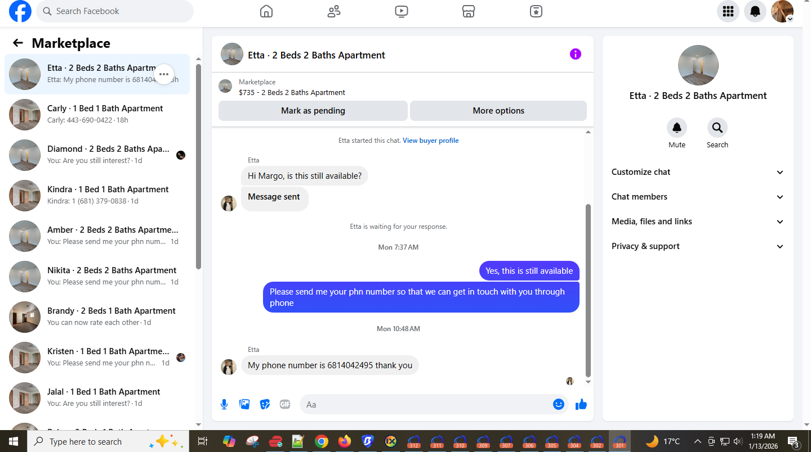The width and height of the screenshot is (811, 452).
Task: Open Nikita 2 Beds 2 Baths conversation
Action: pos(97,277)
